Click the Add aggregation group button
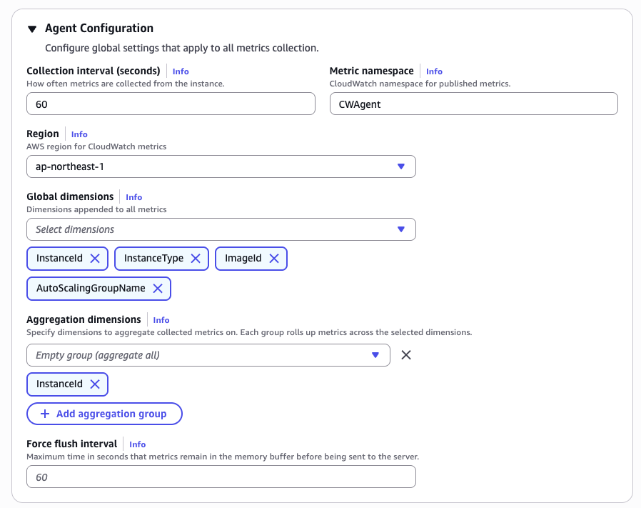This screenshot has width=641, height=508. tap(104, 414)
